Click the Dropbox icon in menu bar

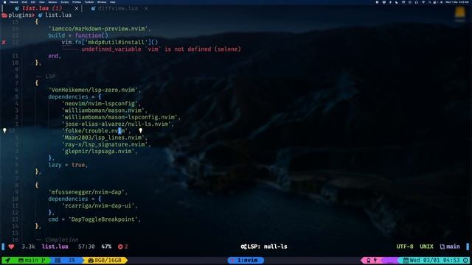(383, 1)
